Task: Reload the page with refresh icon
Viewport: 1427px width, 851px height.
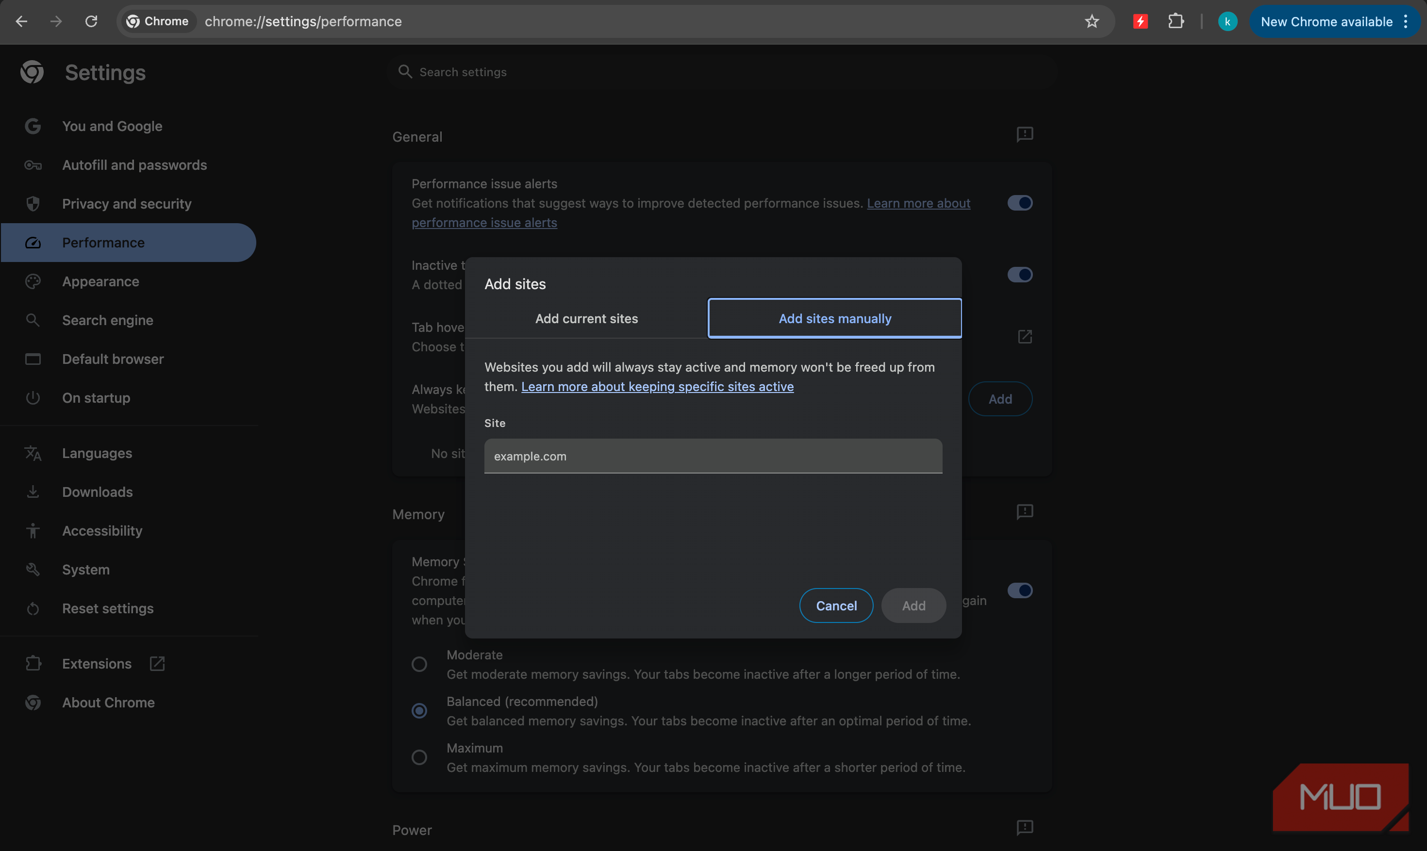Action: pos(91,21)
